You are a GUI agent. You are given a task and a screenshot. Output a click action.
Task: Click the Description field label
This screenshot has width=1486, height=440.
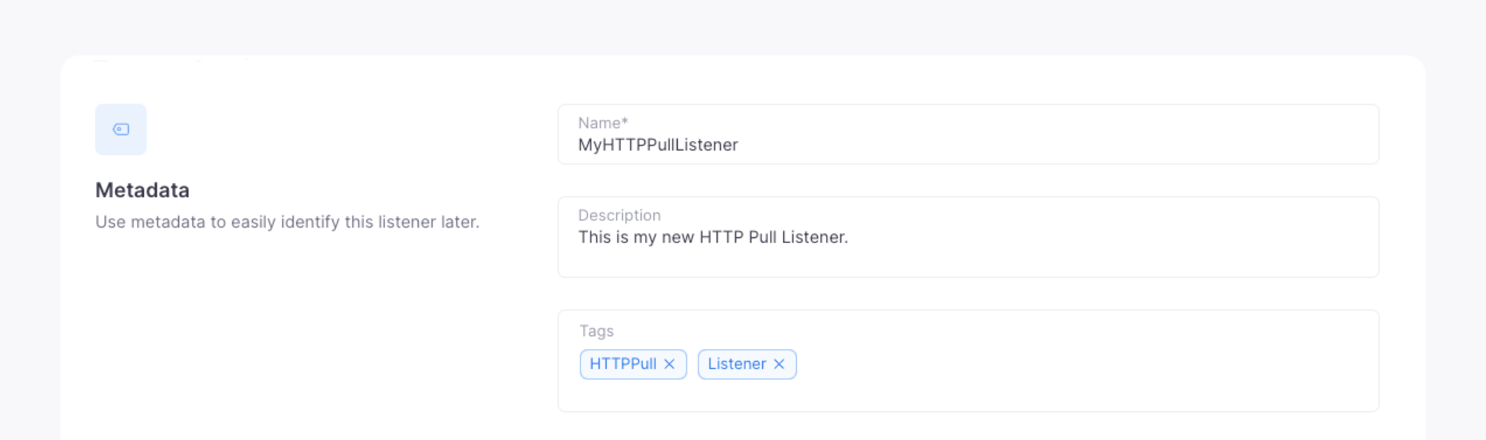click(x=619, y=215)
